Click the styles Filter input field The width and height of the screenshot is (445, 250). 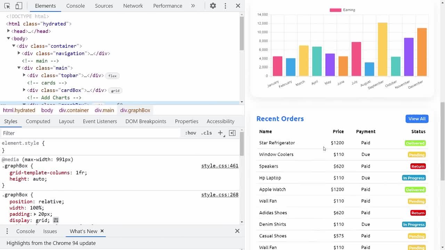pos(90,133)
